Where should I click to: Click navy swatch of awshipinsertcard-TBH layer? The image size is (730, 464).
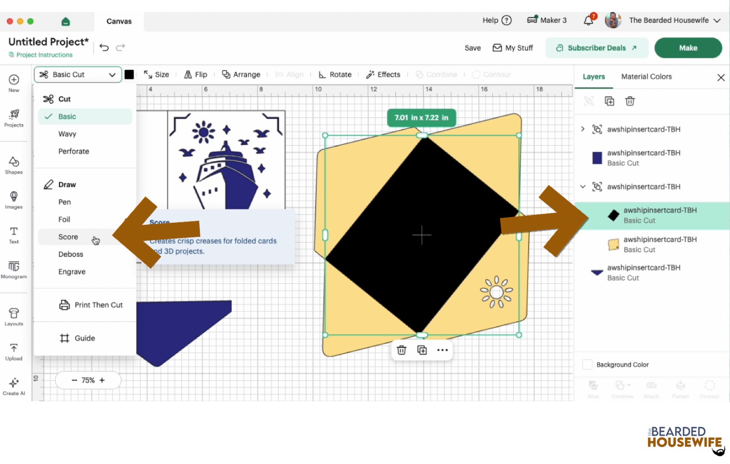click(x=597, y=158)
